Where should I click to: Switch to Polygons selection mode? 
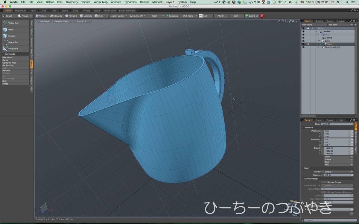(x=71, y=16)
